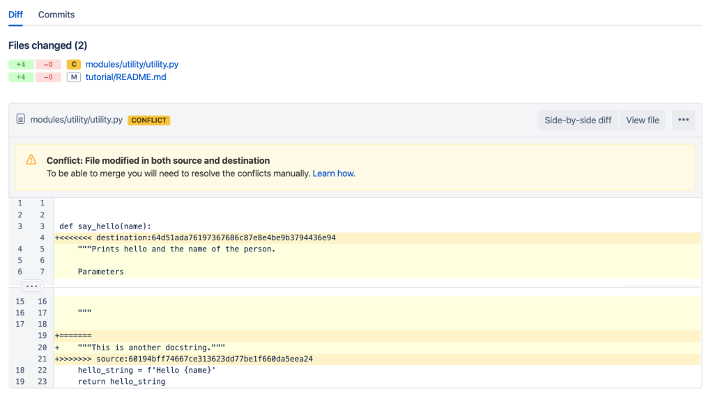The height and width of the screenshot is (404, 713).
Task: Open the more actions ellipsis menu
Action: point(683,120)
